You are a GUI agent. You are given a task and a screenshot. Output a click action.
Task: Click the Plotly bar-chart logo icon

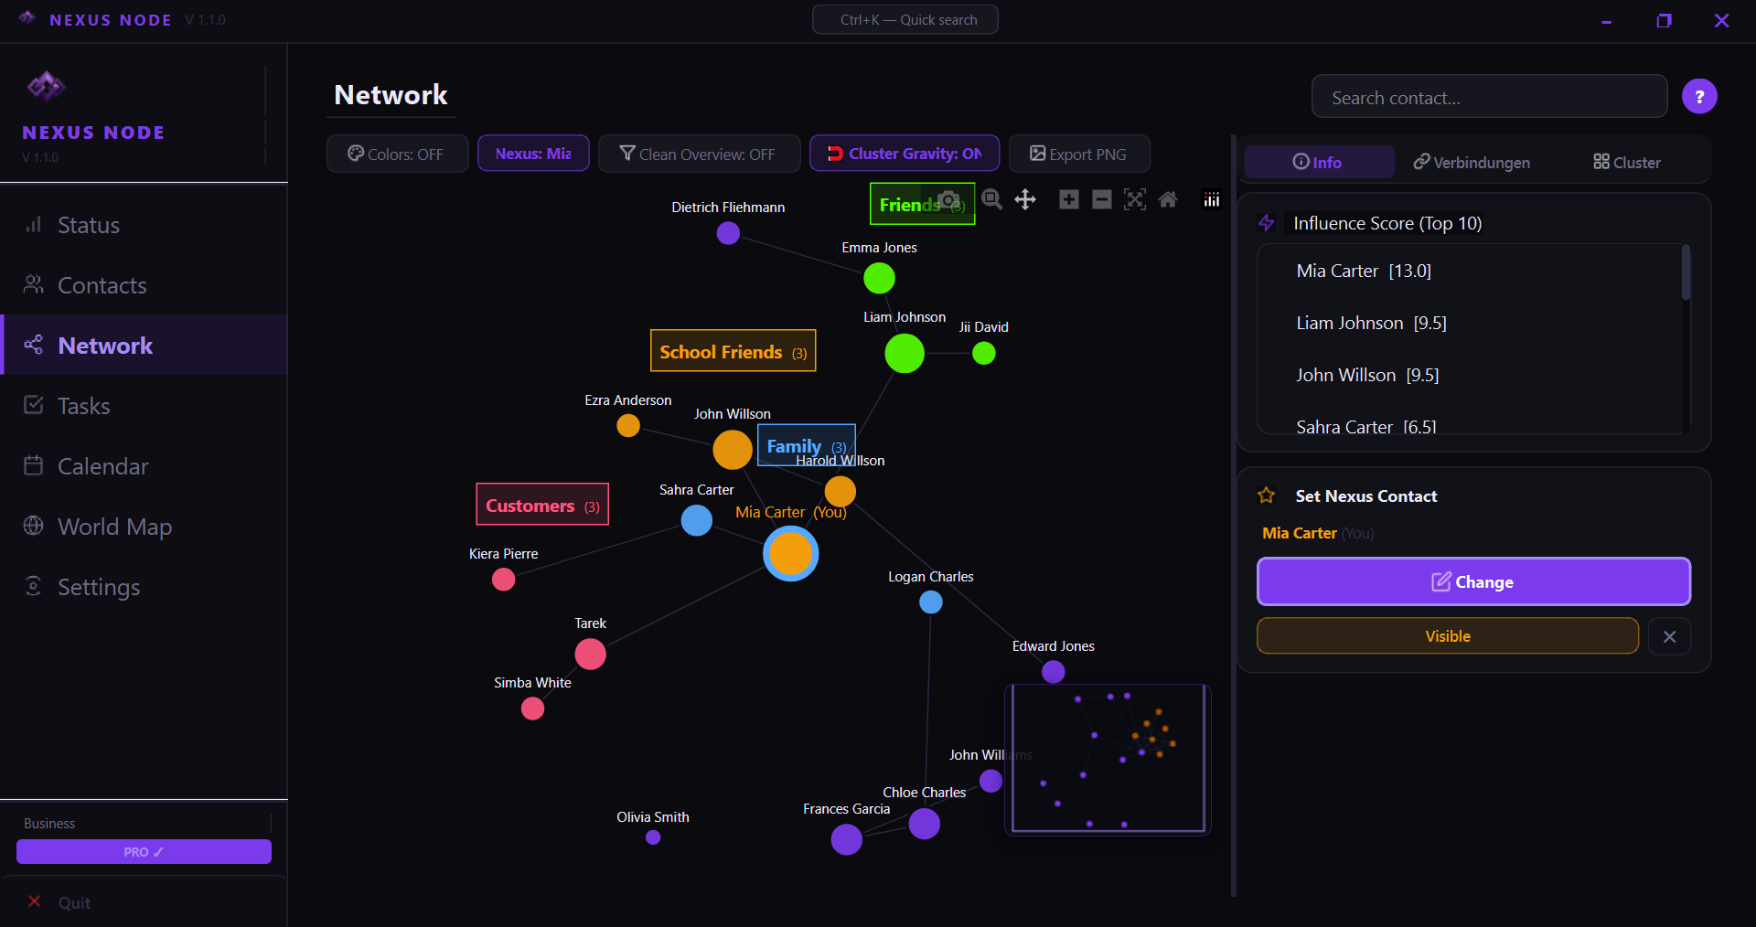click(1212, 199)
